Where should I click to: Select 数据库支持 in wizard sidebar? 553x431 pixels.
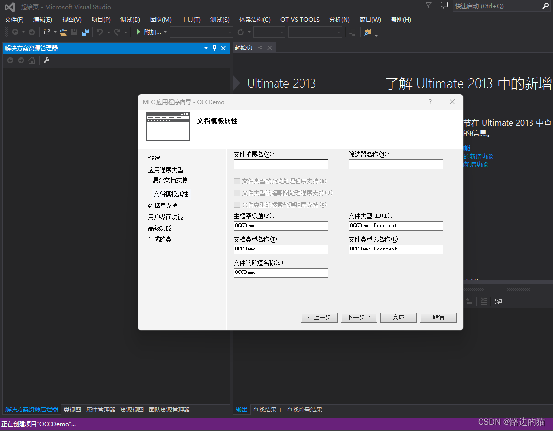[x=162, y=205]
